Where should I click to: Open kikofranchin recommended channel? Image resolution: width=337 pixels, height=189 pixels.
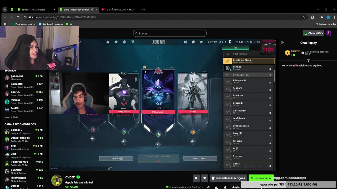[x=24, y=180]
